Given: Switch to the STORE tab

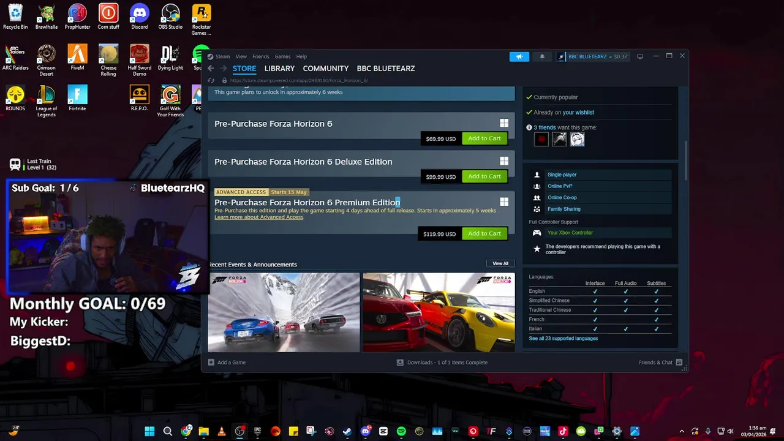Looking at the screenshot, I should (x=244, y=69).
